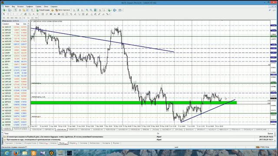Switch timeframe to D1
The height and width of the screenshot is (156, 278).
28,18
